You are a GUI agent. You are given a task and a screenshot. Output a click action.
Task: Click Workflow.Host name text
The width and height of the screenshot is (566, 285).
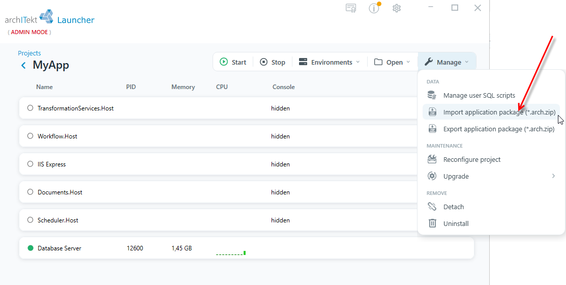(57, 136)
